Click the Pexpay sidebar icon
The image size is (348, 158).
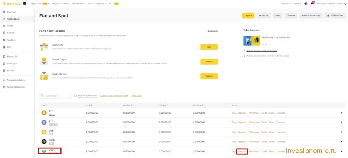[x=4, y=71]
